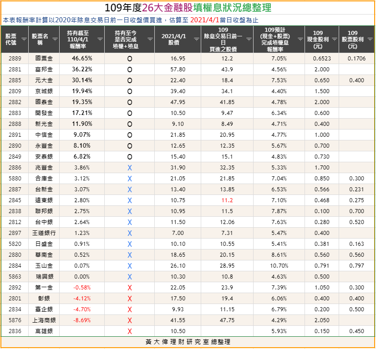Select stock code 2889
Screen dimensions: 376x349
pyautogui.click(x=15, y=59)
